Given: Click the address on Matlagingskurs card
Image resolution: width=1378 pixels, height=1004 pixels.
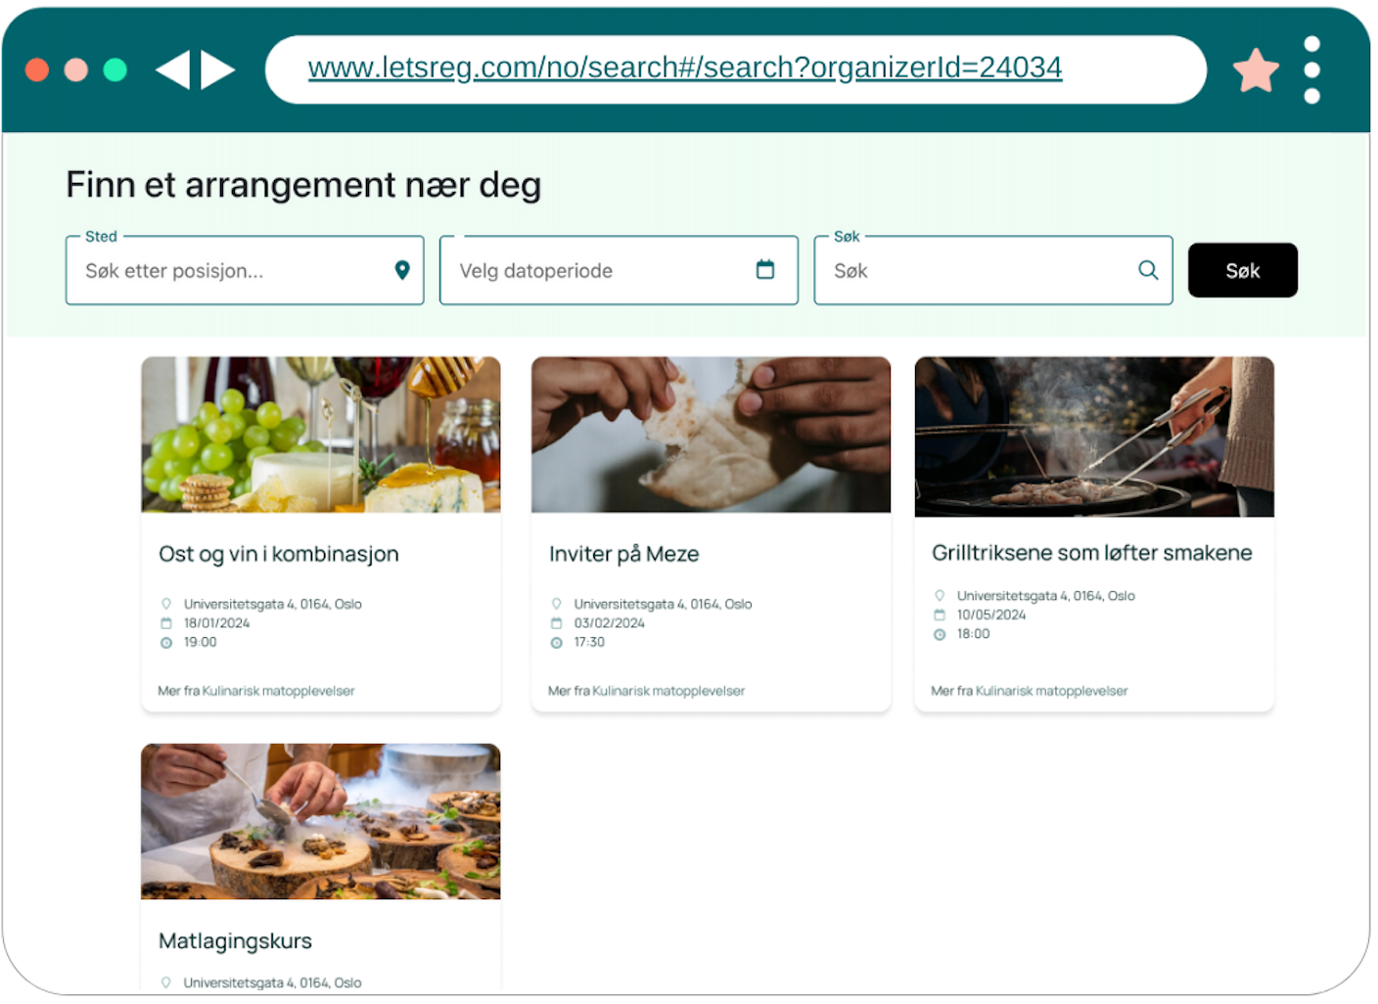Looking at the screenshot, I should [273, 982].
